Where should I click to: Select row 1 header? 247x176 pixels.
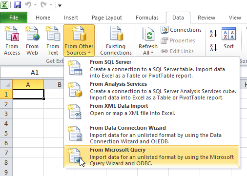pos(6,94)
